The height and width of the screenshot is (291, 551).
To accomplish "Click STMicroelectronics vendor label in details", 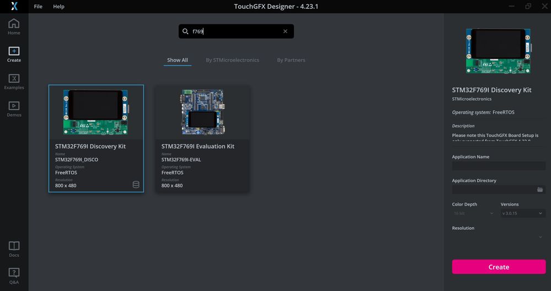I will [x=472, y=99].
